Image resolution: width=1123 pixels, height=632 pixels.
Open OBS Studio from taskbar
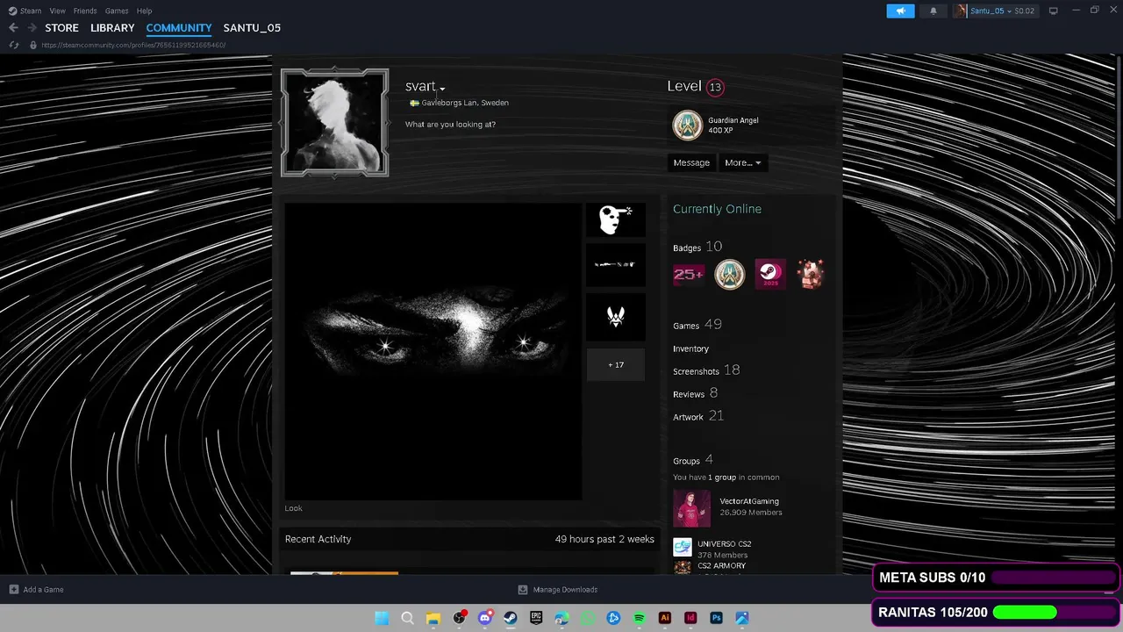(459, 618)
